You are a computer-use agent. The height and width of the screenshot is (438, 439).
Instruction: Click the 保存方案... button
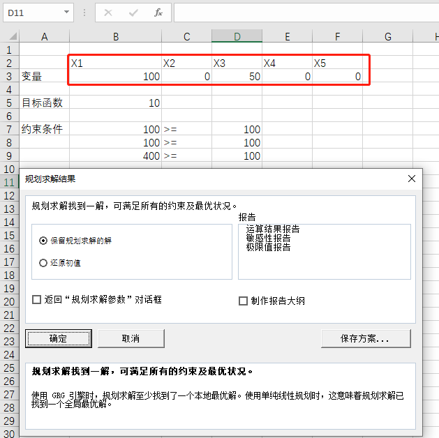coord(365,338)
